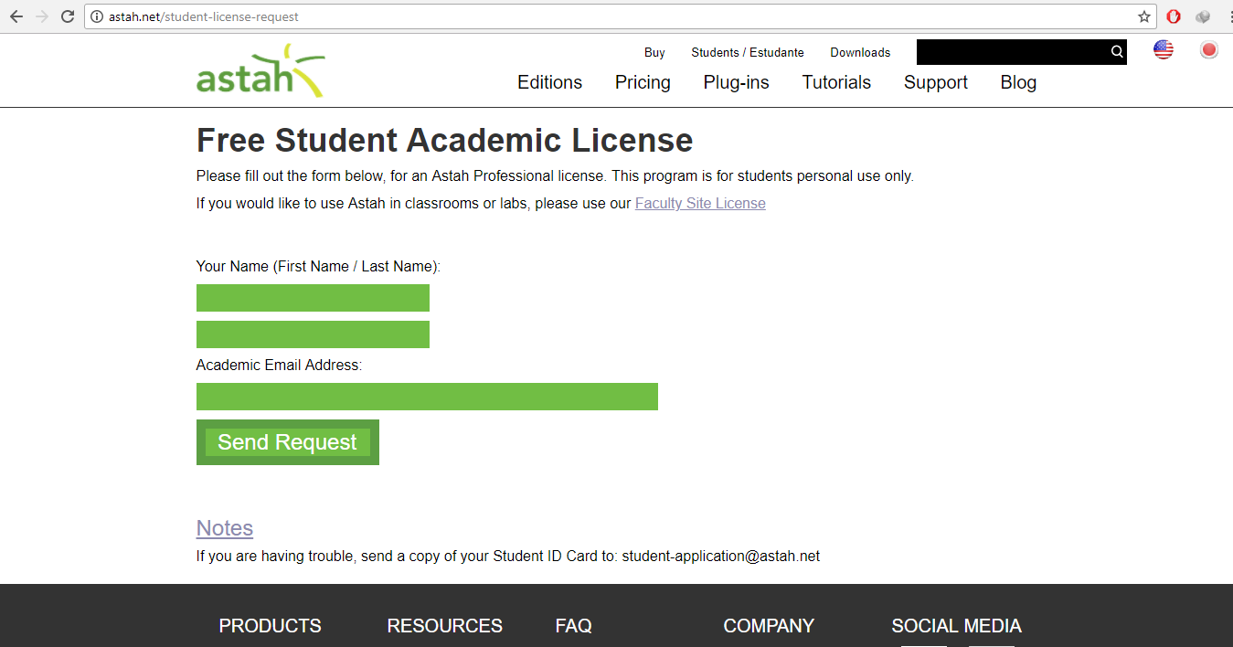Bookmark this page with the star icon
Screen dimensions: 1233x647
pyautogui.click(x=1144, y=16)
